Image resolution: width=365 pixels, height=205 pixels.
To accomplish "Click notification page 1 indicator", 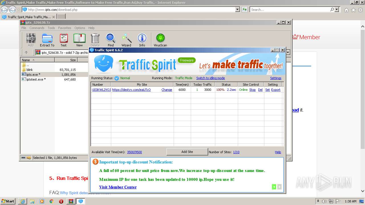I will point(274,187).
